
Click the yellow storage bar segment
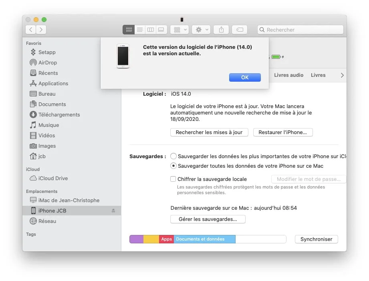[151, 239]
